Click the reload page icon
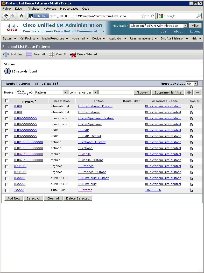Image resolution: width=204 pixels, height=273 pixels. [153, 16]
